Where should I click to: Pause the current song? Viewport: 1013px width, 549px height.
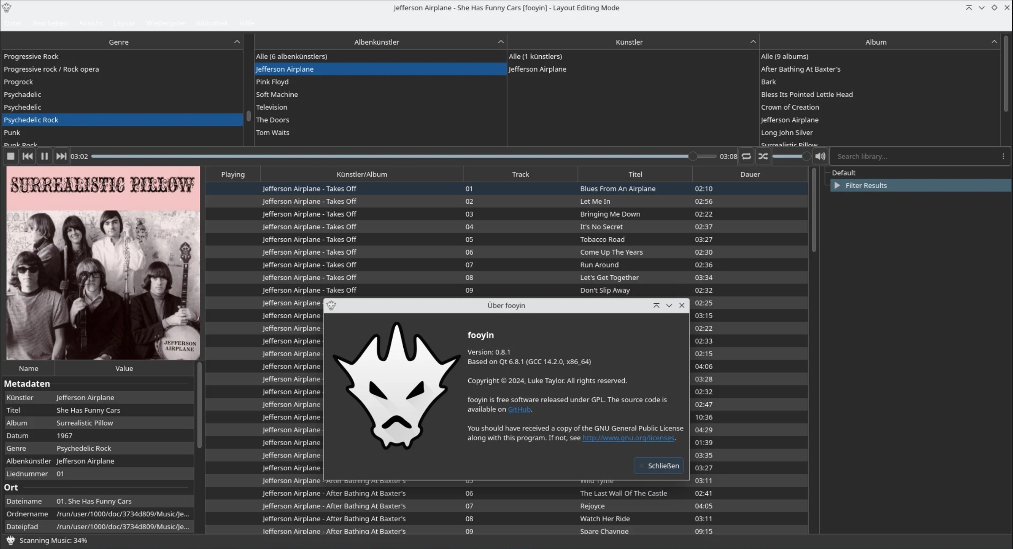pyautogui.click(x=44, y=156)
